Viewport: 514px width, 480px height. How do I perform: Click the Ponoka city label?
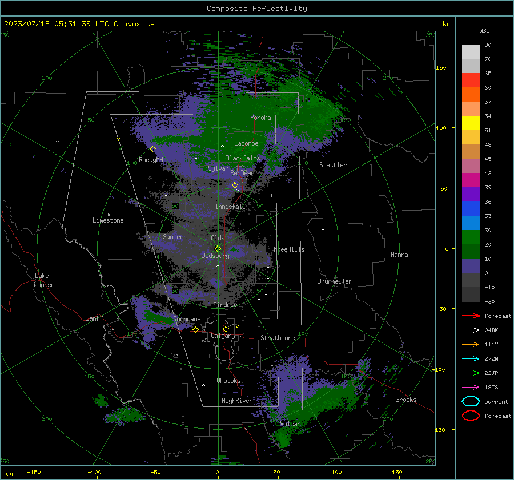(x=260, y=118)
